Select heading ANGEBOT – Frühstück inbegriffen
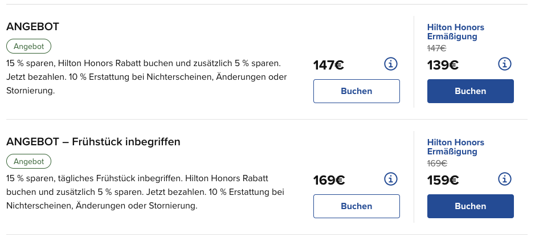535x241 pixels. 93,142
